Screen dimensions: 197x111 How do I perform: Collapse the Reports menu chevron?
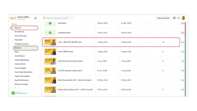(x=35, y=28)
